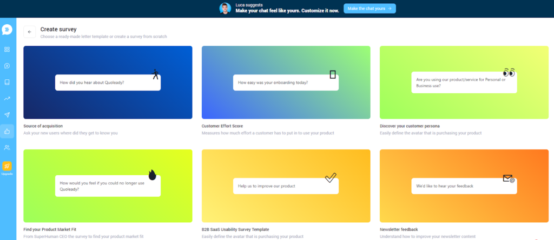Image resolution: width=554 pixels, height=240 pixels.
Task: Open the analytics trend line icon in the sidebar
Action: tap(7, 99)
